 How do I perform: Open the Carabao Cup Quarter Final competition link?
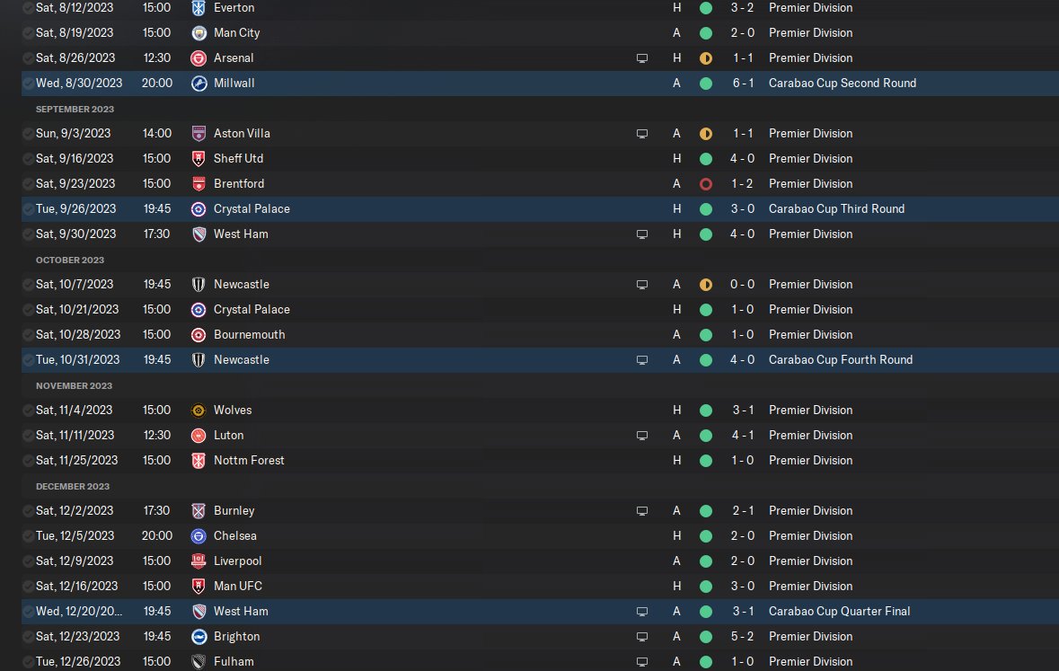coord(839,611)
